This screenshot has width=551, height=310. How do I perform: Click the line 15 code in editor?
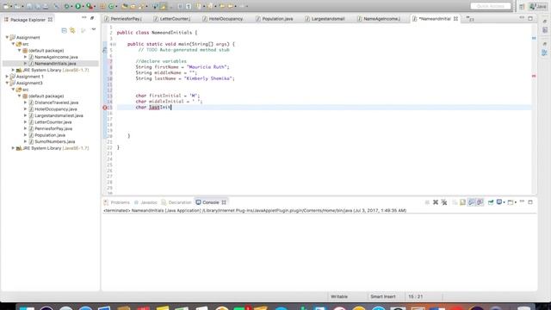point(153,107)
